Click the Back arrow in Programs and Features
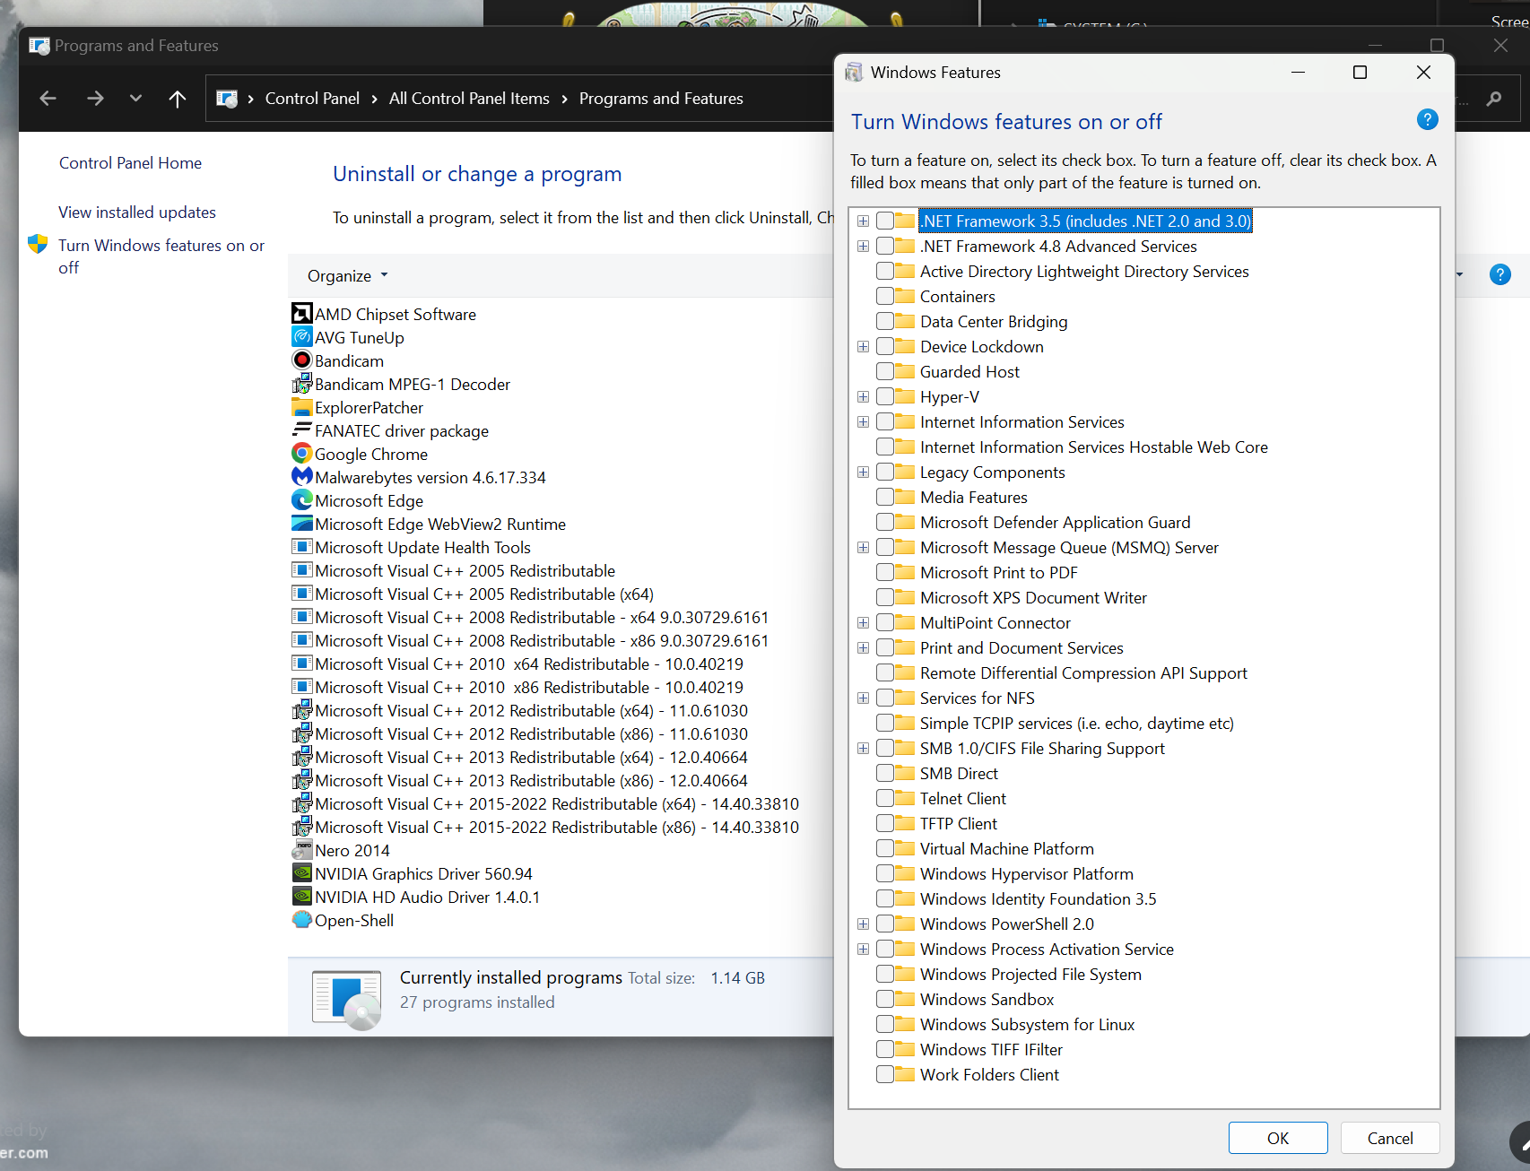This screenshot has width=1530, height=1171. pos(48,99)
